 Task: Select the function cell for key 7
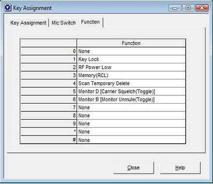(131, 107)
